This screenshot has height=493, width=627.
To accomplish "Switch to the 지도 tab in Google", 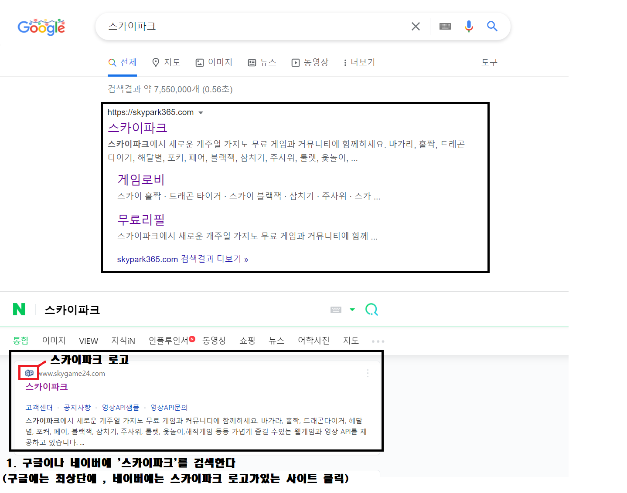I will (x=166, y=62).
